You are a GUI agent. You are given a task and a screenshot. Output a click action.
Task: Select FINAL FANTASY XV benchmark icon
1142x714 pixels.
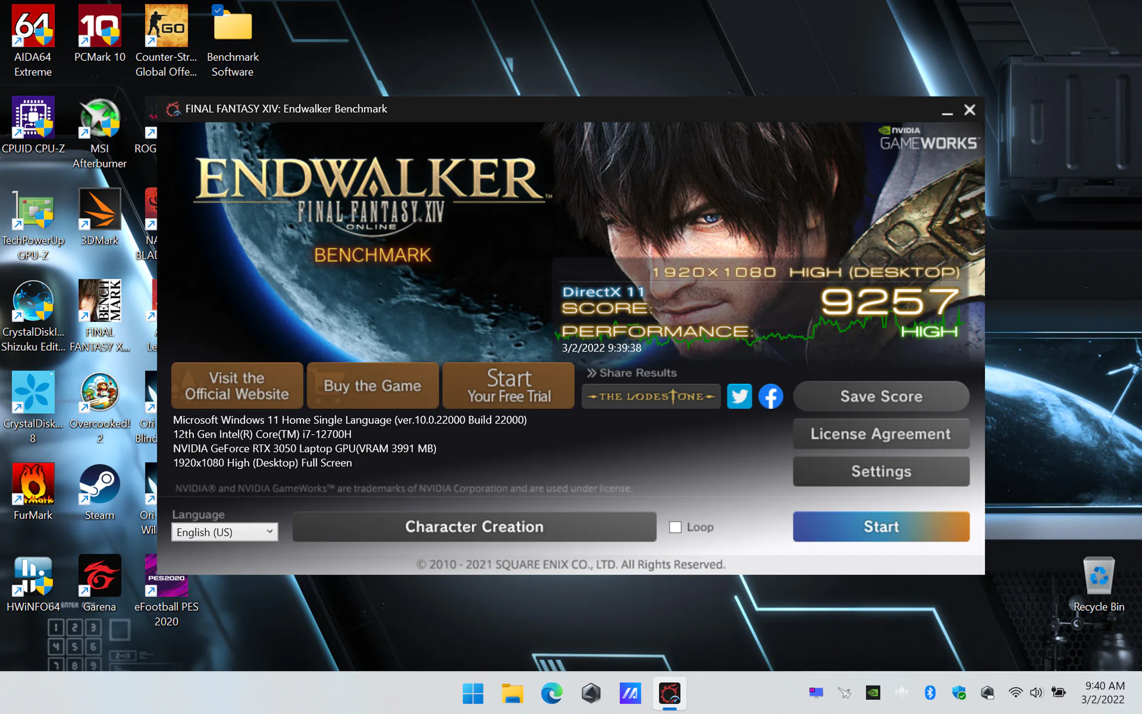pyautogui.click(x=100, y=316)
